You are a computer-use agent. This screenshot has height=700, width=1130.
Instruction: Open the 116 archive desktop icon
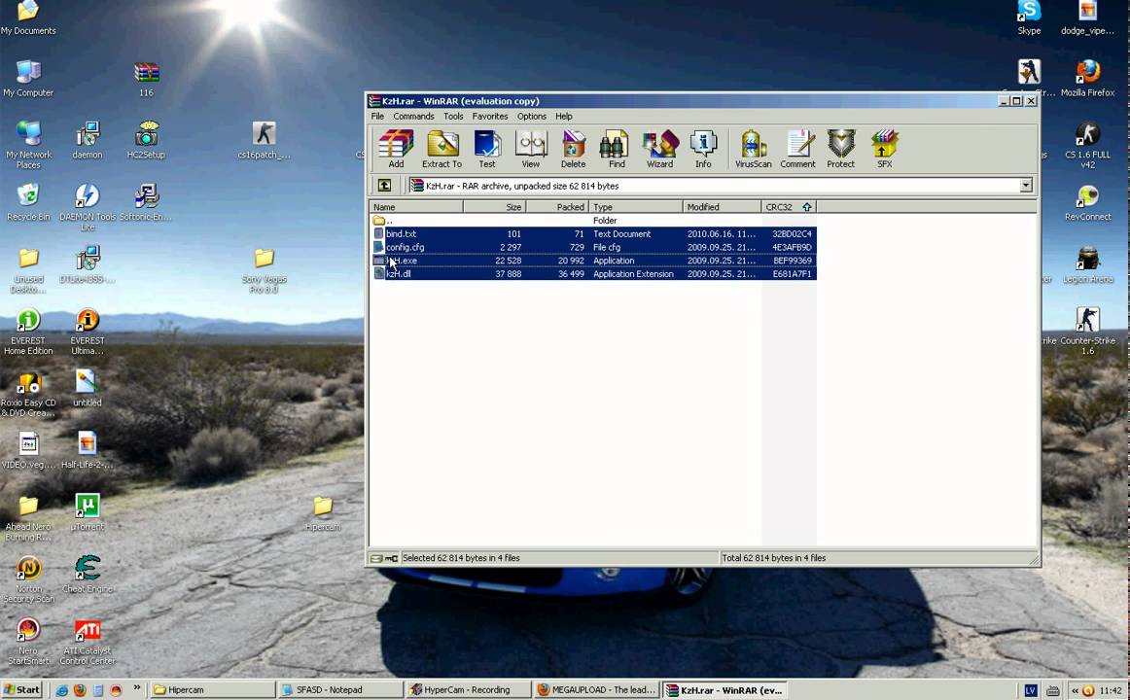pos(146,79)
